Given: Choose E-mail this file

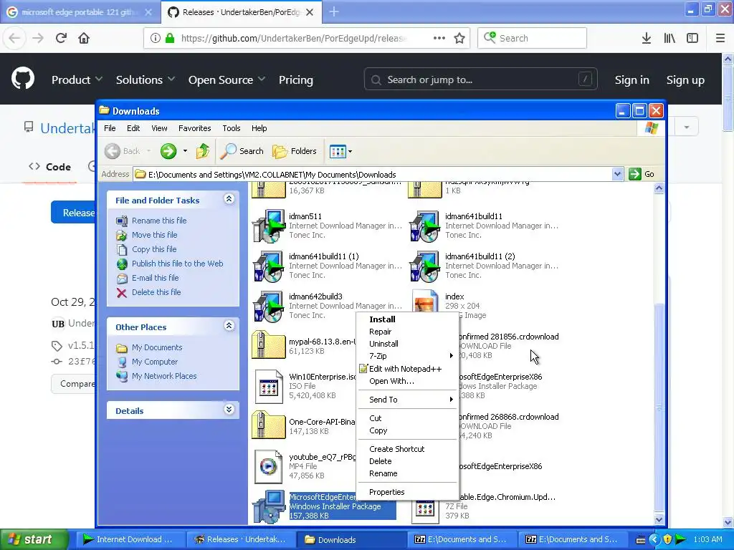Looking at the screenshot, I should coord(155,278).
